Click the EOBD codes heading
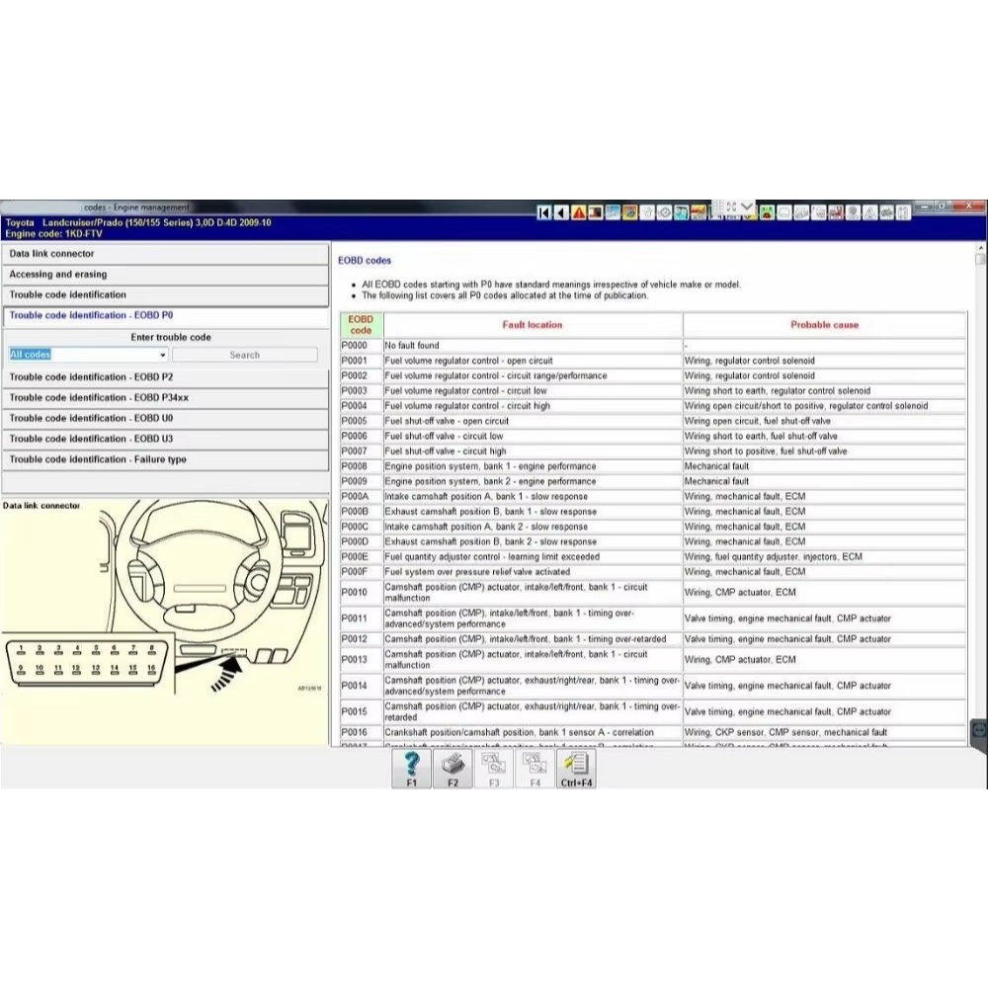Image resolution: width=988 pixels, height=988 pixels. (x=365, y=260)
